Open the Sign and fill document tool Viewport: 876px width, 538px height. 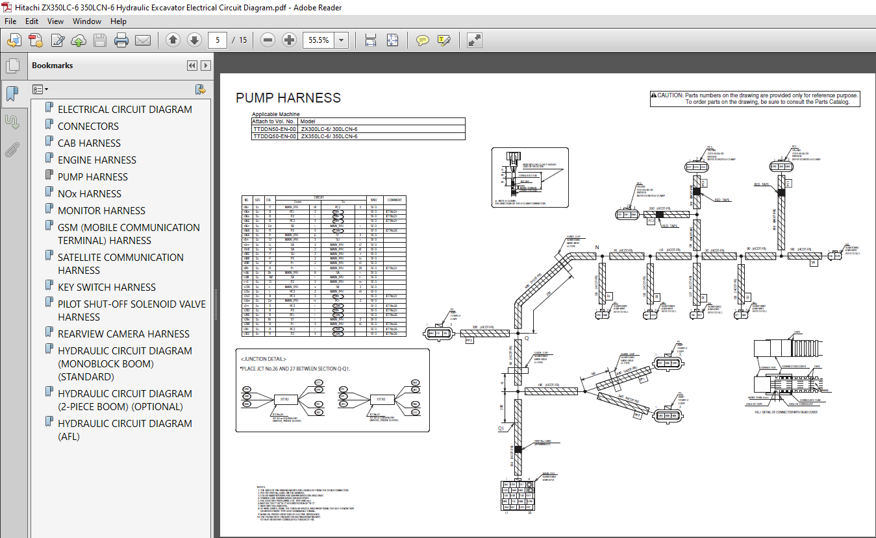[57, 40]
